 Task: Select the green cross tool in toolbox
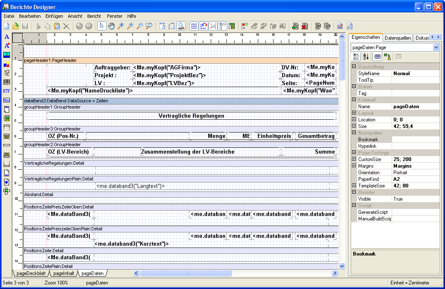(x=7, y=191)
